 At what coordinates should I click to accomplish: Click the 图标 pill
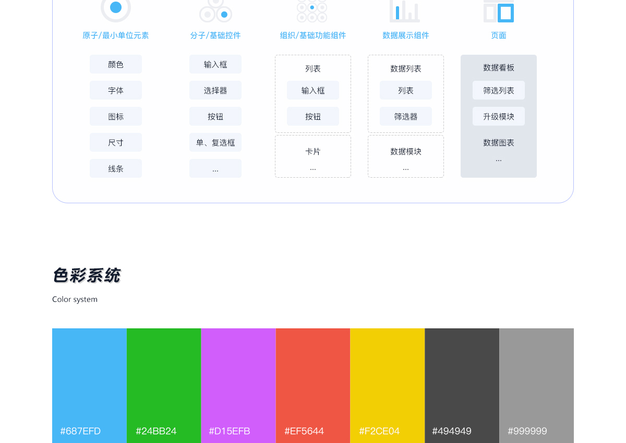[116, 116]
